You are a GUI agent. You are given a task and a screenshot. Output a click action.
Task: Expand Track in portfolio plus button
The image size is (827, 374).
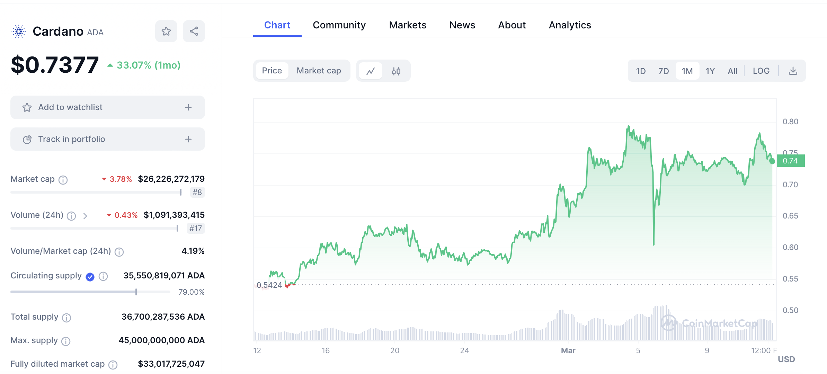click(x=188, y=139)
